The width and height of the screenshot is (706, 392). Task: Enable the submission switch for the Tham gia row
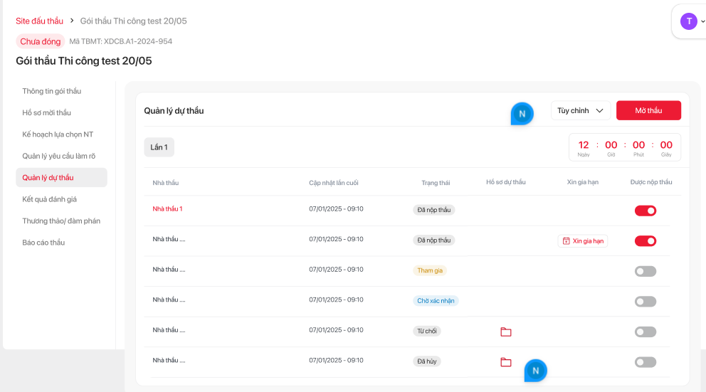tap(645, 271)
